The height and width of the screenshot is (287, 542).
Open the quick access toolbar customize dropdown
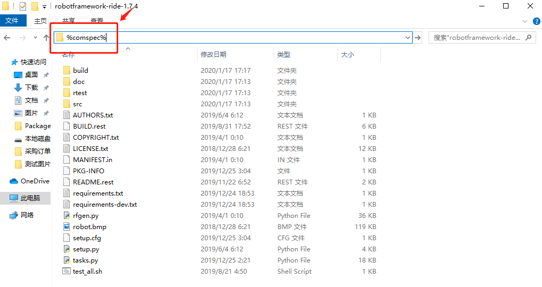click(x=44, y=6)
